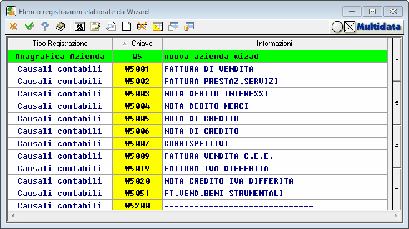This screenshot has height=229, width=409.
Task: Select key cell W5
Action: pyautogui.click(x=137, y=57)
